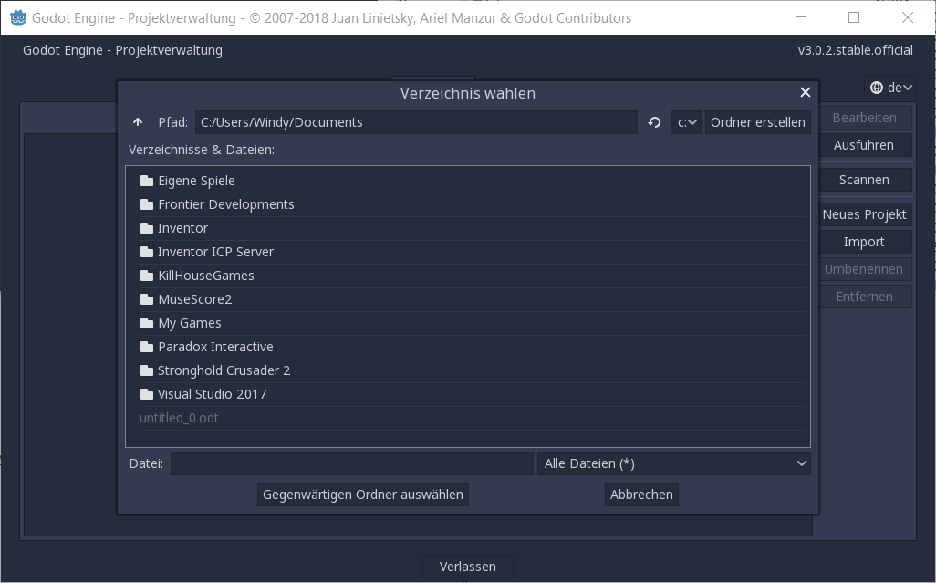The width and height of the screenshot is (936, 583).
Task: Select the Inventor ICP Server folder
Action: pyautogui.click(x=473, y=252)
